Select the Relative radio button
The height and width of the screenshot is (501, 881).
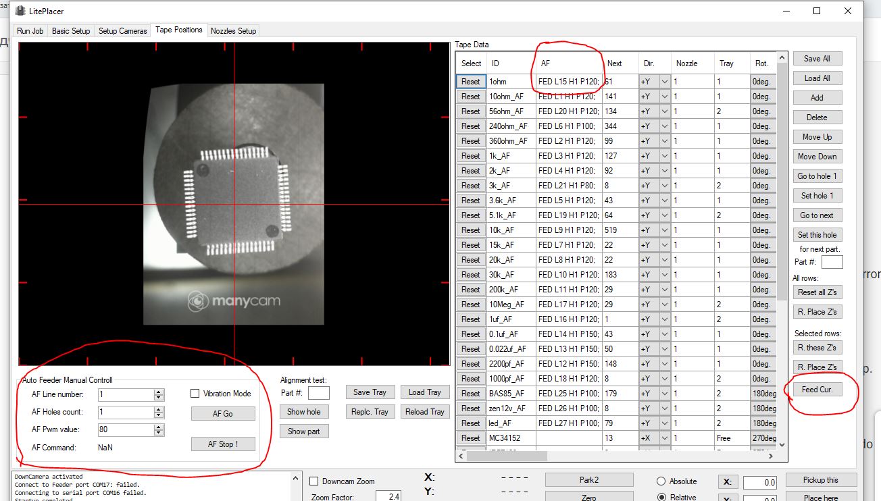click(x=661, y=498)
